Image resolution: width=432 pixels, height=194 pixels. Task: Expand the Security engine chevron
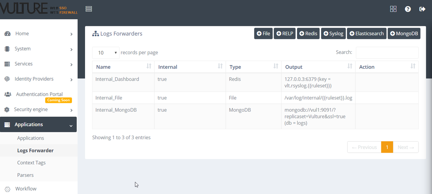click(71, 110)
